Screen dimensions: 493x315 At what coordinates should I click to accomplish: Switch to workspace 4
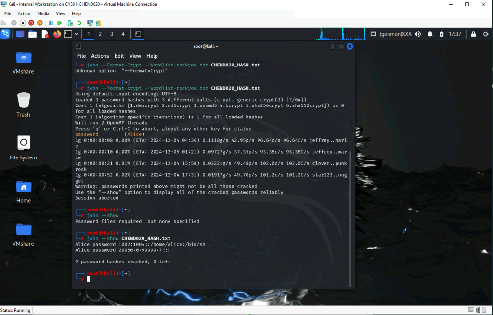[x=123, y=34]
